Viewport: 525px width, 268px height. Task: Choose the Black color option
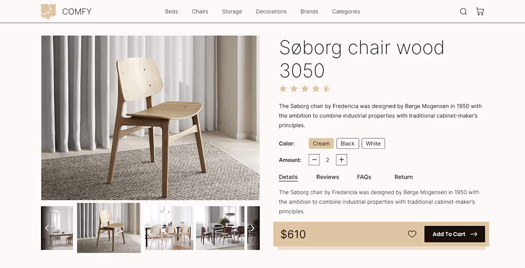347,144
